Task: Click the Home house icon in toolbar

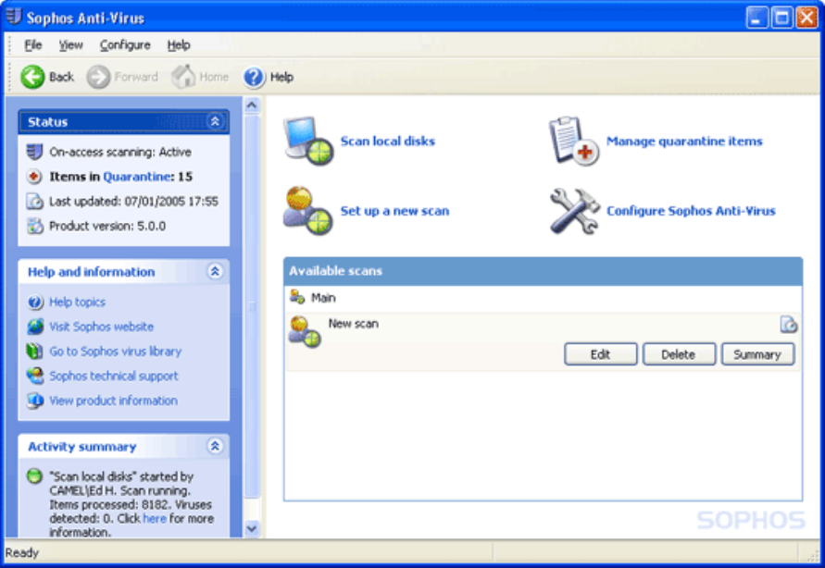Action: click(183, 77)
